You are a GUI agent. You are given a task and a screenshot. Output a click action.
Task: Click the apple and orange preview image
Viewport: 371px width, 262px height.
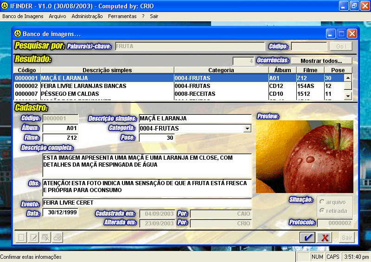coord(305,156)
